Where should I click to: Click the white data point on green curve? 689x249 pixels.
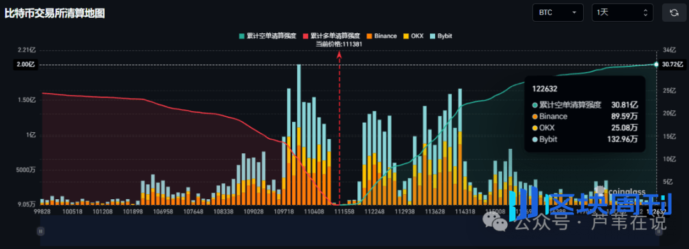pyautogui.click(x=656, y=64)
